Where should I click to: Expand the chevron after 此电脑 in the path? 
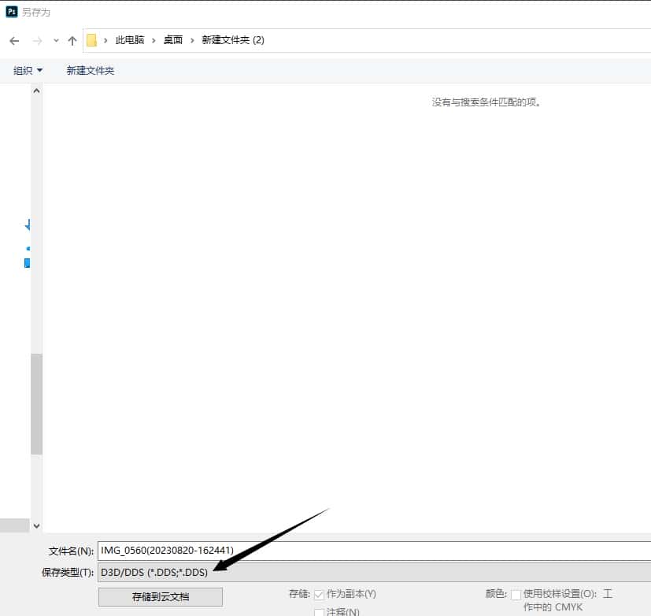click(154, 40)
